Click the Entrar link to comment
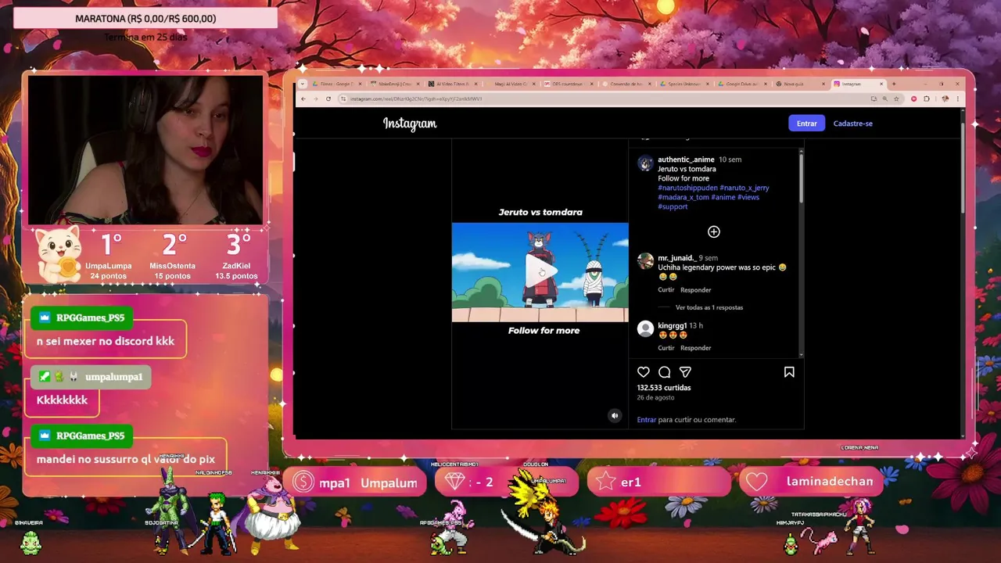The width and height of the screenshot is (1001, 563). [647, 420]
